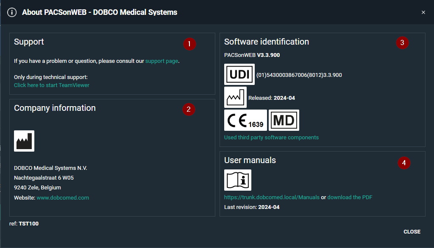Click the manufacturer factory icon under Company information
The image size is (434, 248).
24,141
